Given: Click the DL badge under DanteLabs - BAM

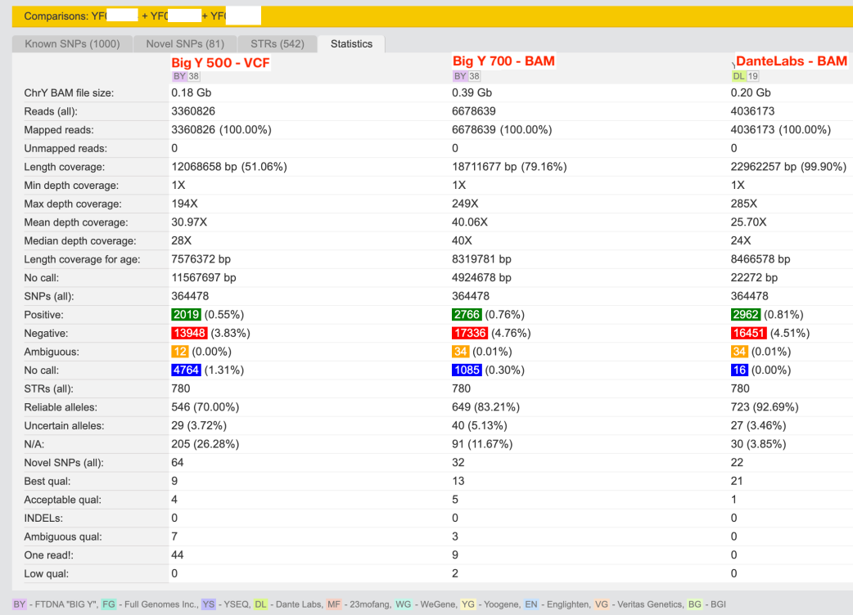Looking at the screenshot, I should (739, 76).
